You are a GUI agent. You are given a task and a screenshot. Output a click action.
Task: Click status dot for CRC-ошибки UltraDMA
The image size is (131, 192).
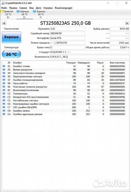[4, 107]
